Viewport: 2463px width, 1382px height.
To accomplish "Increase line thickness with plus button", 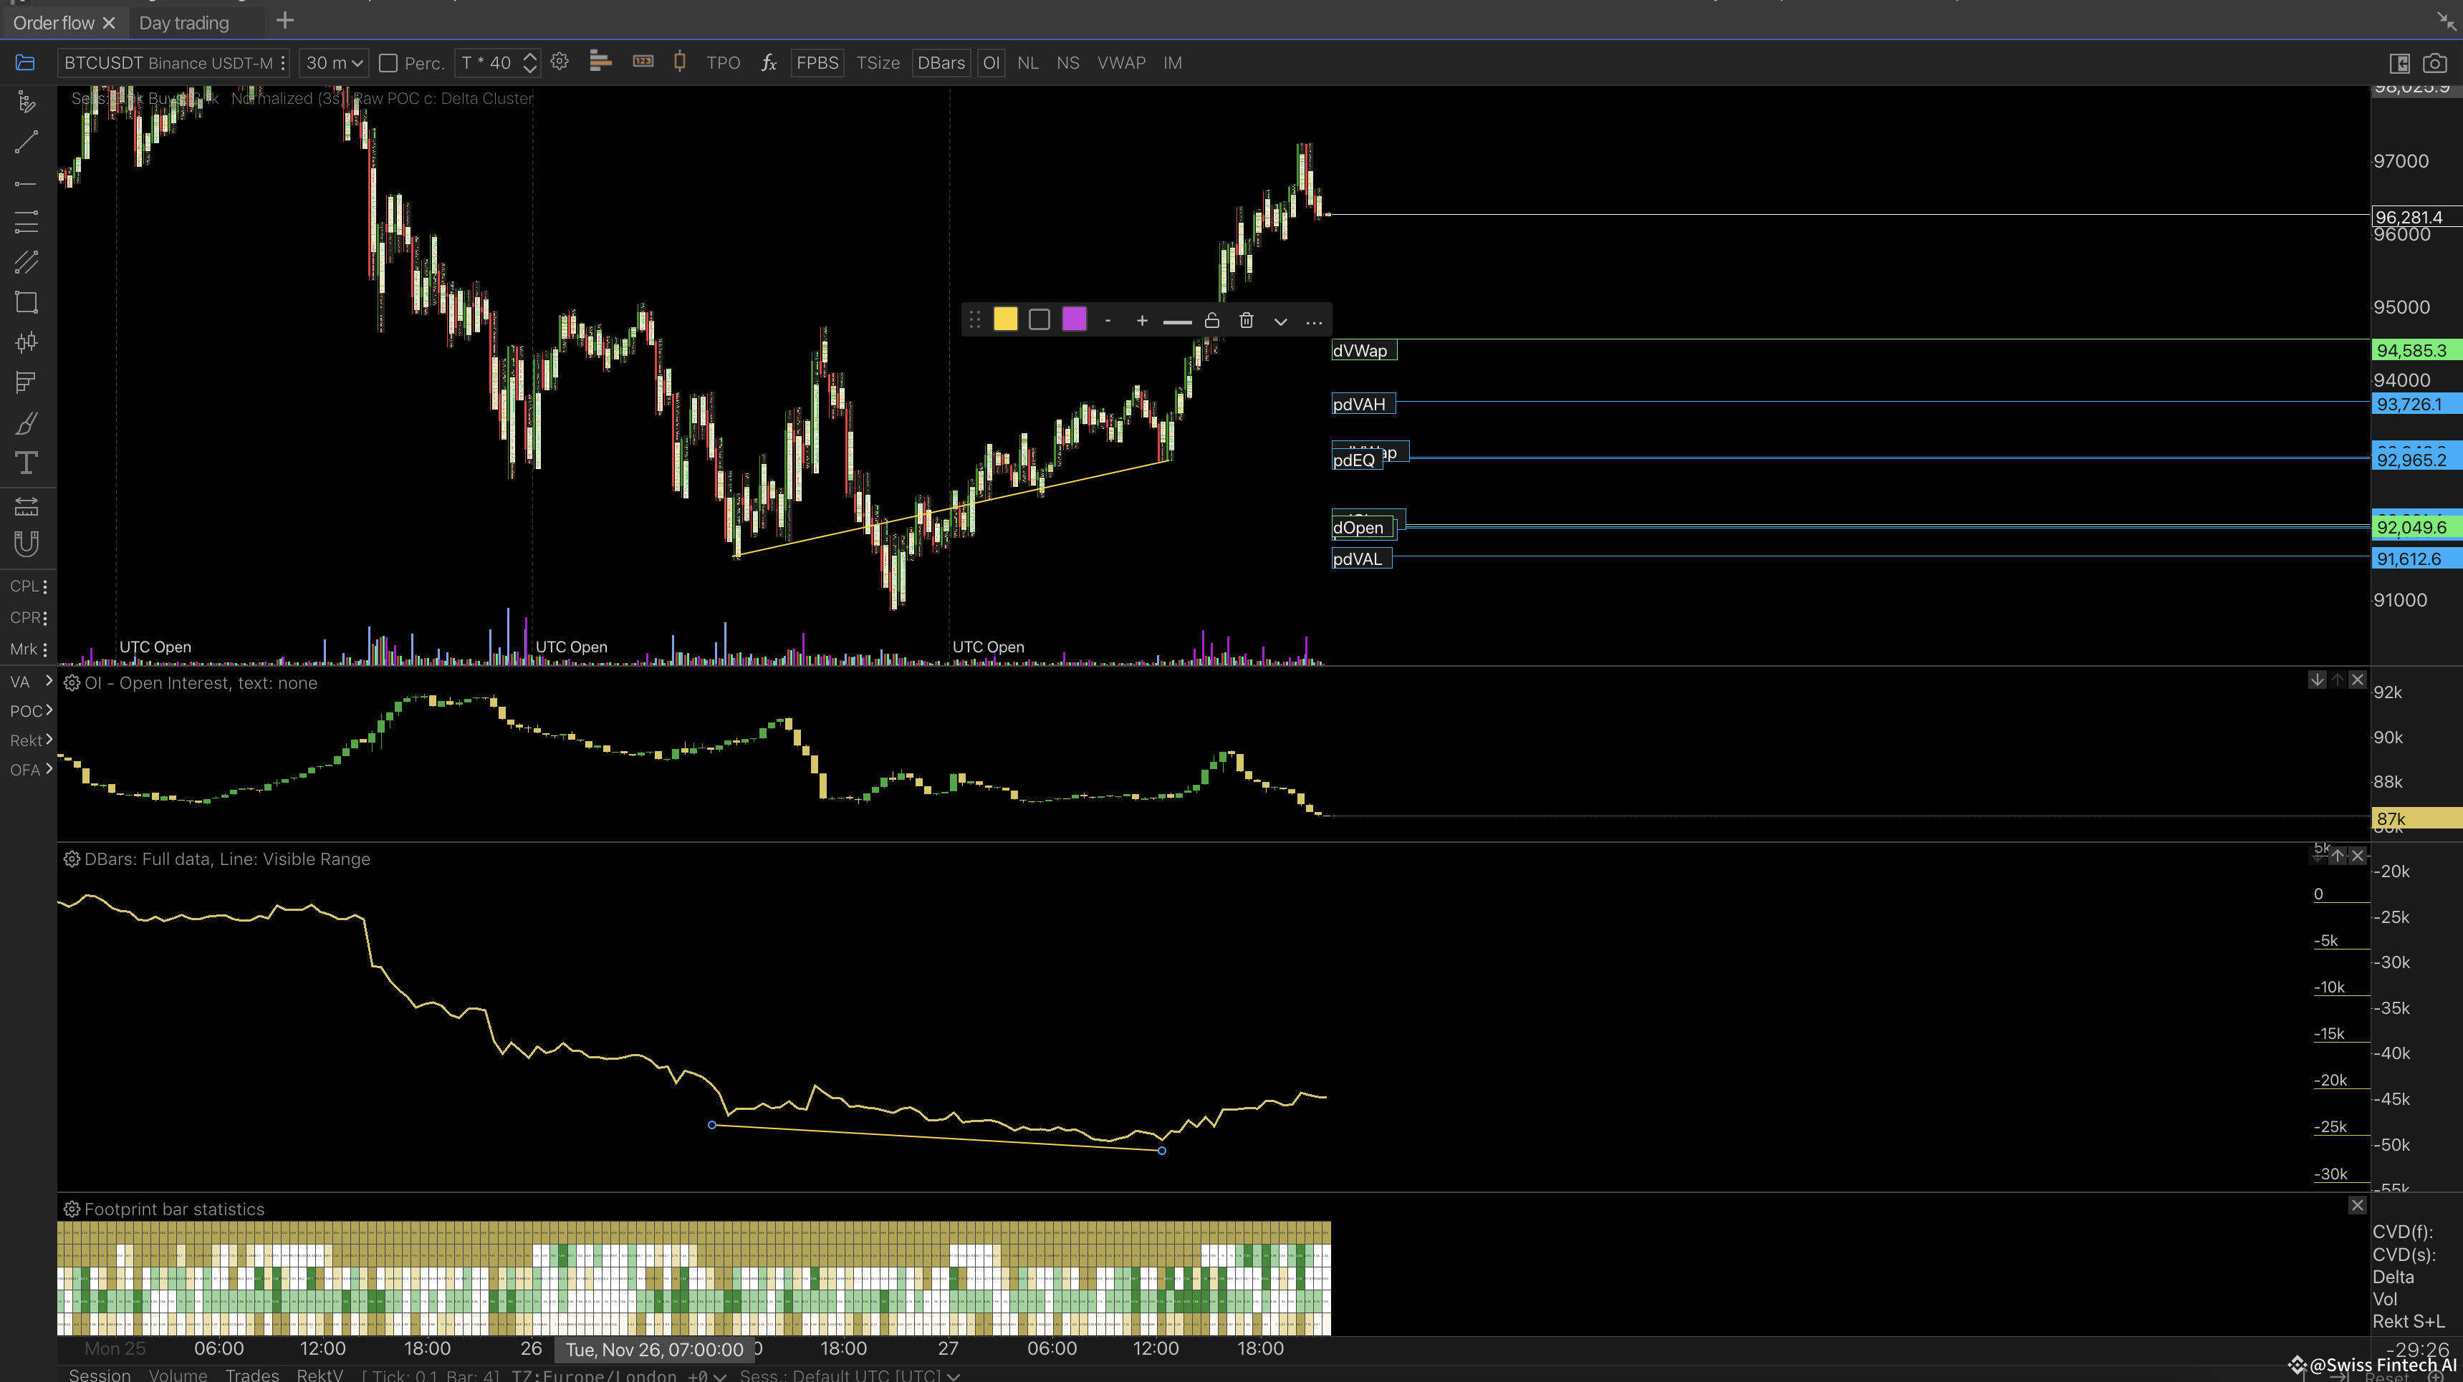I will [1142, 320].
